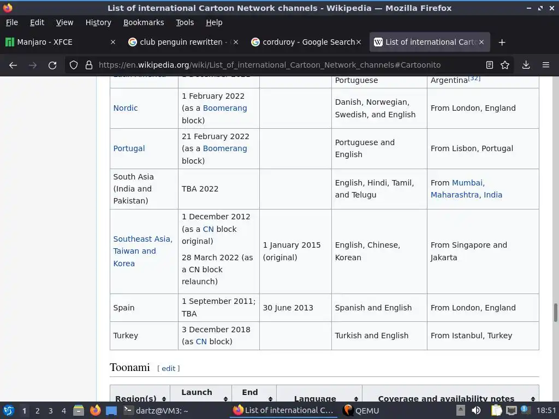Click the removable media eject tray icon
Image resolution: width=559 pixels, height=419 pixels.
coord(461,410)
